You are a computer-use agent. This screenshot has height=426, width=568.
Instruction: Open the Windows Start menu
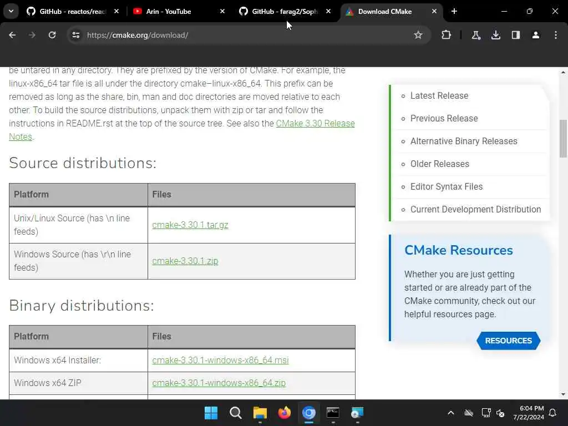pos(211,413)
